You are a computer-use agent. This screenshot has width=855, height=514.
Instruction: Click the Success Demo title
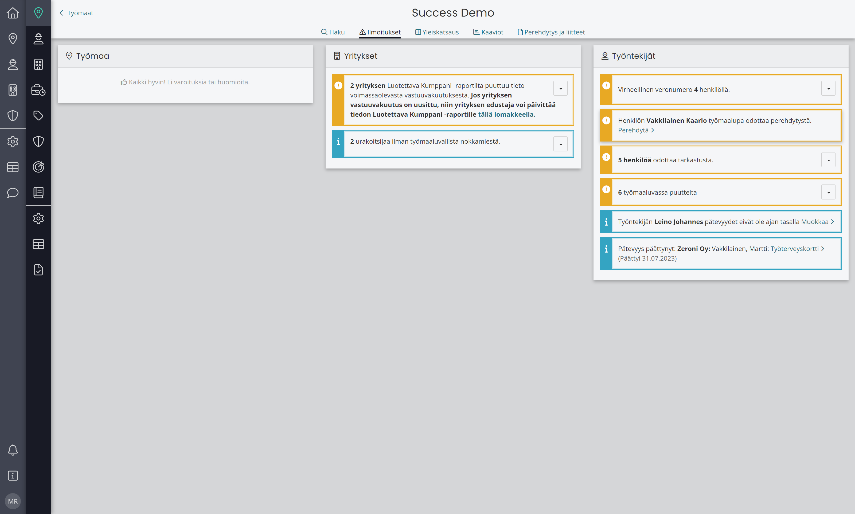point(453,13)
